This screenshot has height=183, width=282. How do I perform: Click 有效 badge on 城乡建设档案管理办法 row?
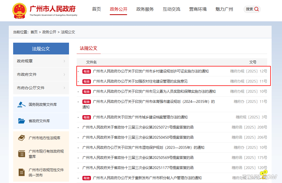[87, 117]
